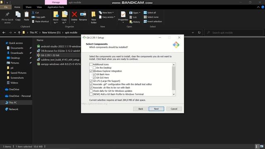Image resolution: width=265 pixels, height=149 pixels.
Task: Open the New item dropdown
Action: (x=106, y=13)
